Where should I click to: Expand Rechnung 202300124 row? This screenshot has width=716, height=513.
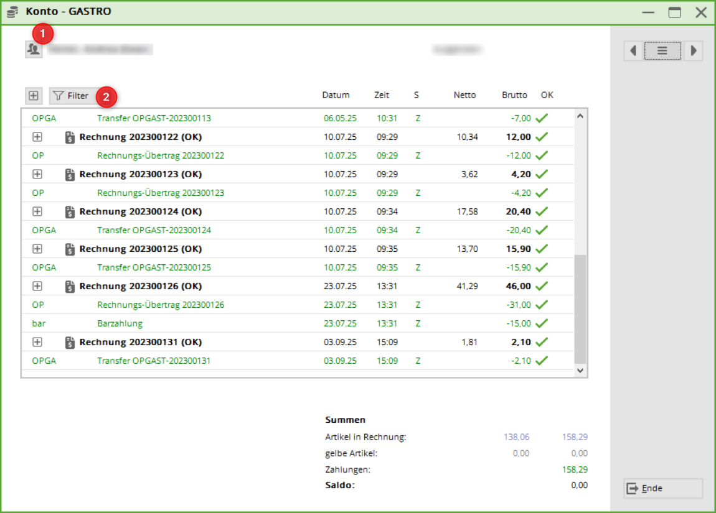(37, 211)
